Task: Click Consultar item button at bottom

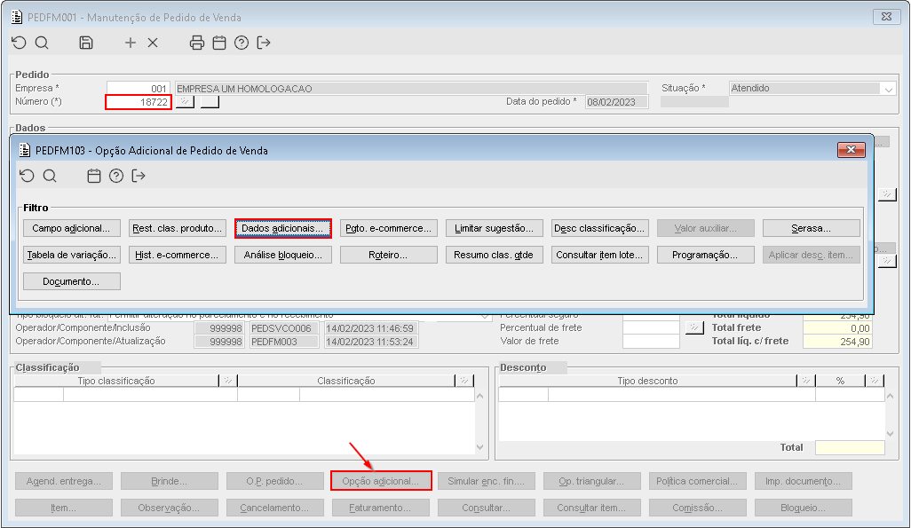Action: click(592, 508)
